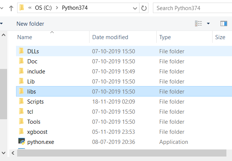Click python.exe date 08-07-2019 20:36
Viewport: 232px width, 161px height.
(113, 142)
